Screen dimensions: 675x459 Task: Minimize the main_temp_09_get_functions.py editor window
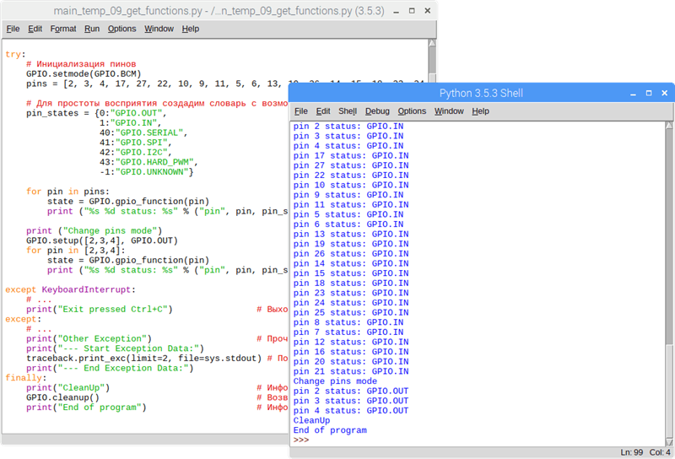394,11
